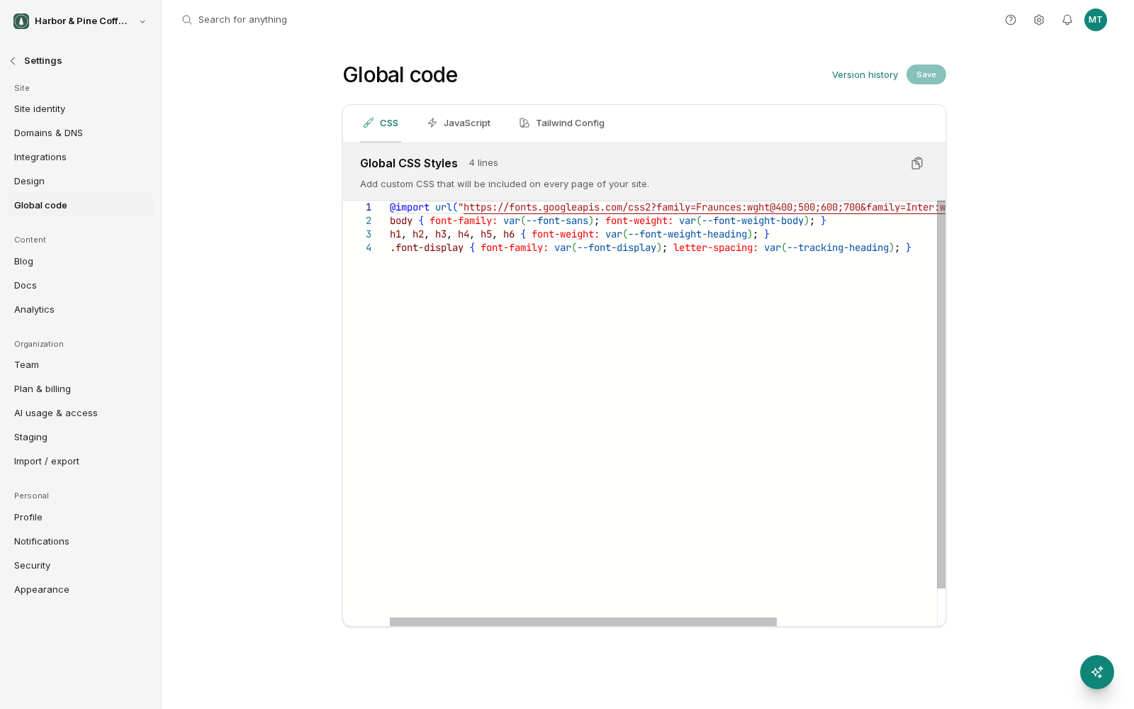Open Notifications settings in sidebar
Screen dimensions: 1134x709
(80, 542)
